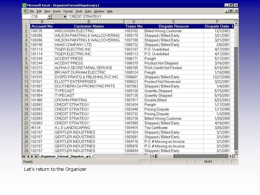Open the Insert menu
Image resolution: width=260 pixels, height=195 pixels.
[57, 12]
